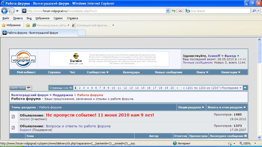Open the Избранное menu in menu bar
The image size is (262, 147).
click(42, 18)
